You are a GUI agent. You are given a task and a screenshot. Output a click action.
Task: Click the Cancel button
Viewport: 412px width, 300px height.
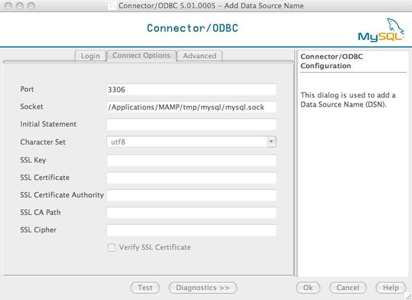pos(348,288)
